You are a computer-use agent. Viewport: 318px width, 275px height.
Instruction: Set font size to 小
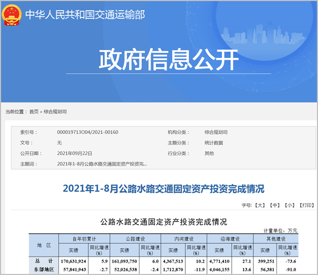tap(289, 204)
